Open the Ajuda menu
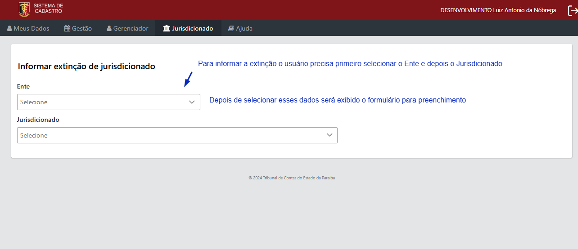The width and height of the screenshot is (578, 249). click(x=240, y=28)
